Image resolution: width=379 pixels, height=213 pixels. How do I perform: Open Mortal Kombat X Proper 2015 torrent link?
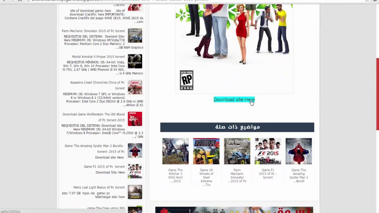[x=98, y=57]
